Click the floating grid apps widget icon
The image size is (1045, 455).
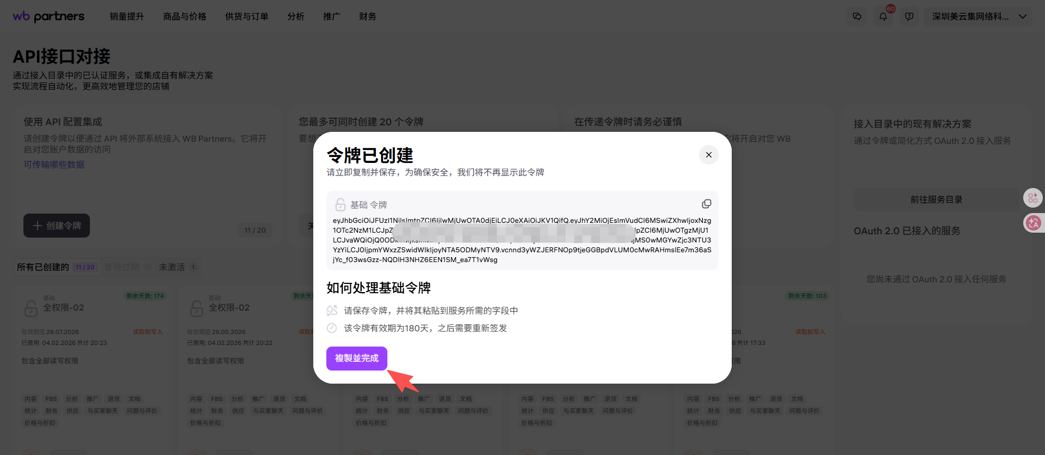[x=1033, y=198]
